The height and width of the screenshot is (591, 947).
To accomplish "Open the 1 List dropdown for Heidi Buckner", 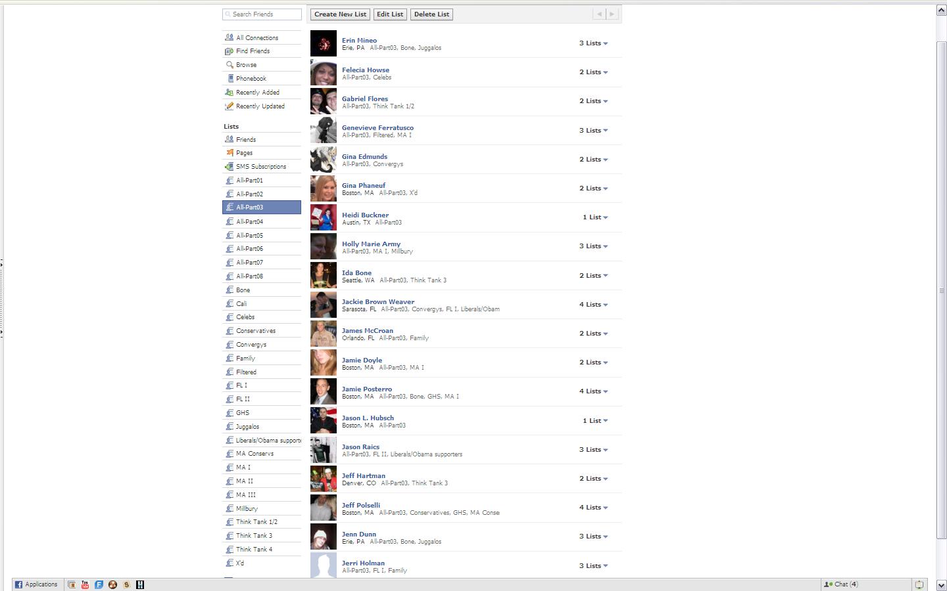I will tap(595, 217).
